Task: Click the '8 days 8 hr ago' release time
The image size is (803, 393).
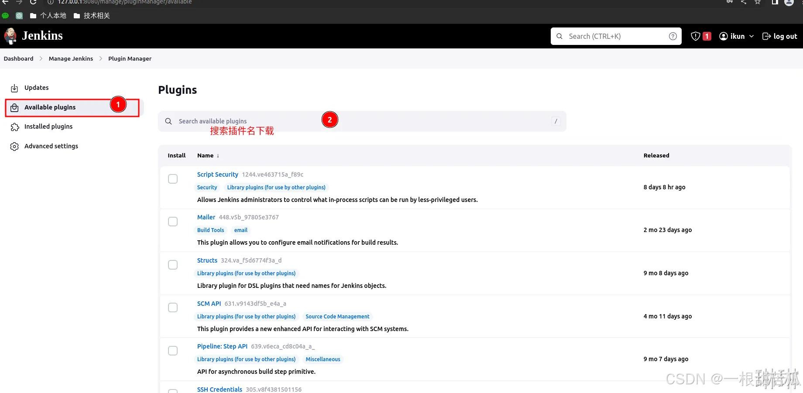Action: (664, 187)
